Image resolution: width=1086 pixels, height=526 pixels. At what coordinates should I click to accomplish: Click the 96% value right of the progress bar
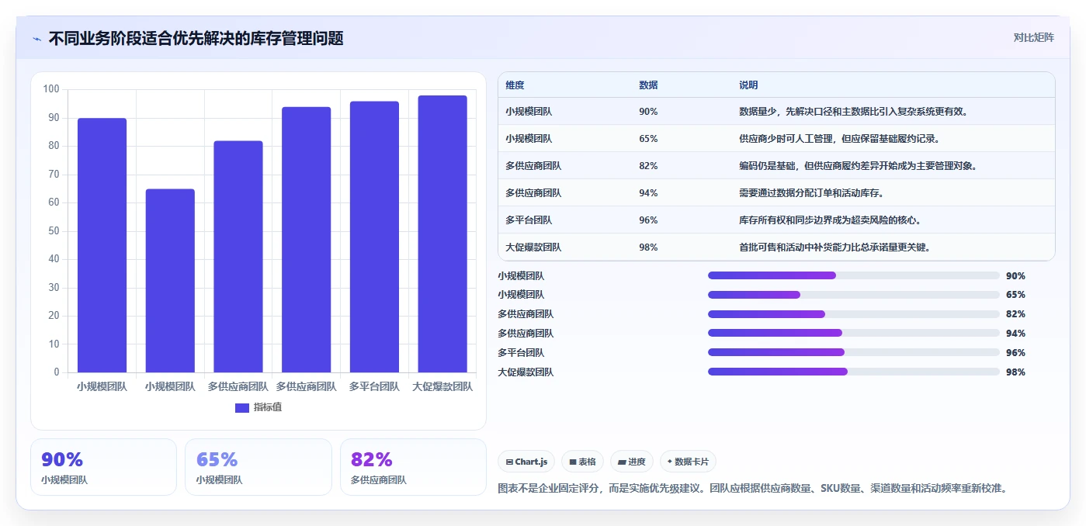(x=1015, y=352)
